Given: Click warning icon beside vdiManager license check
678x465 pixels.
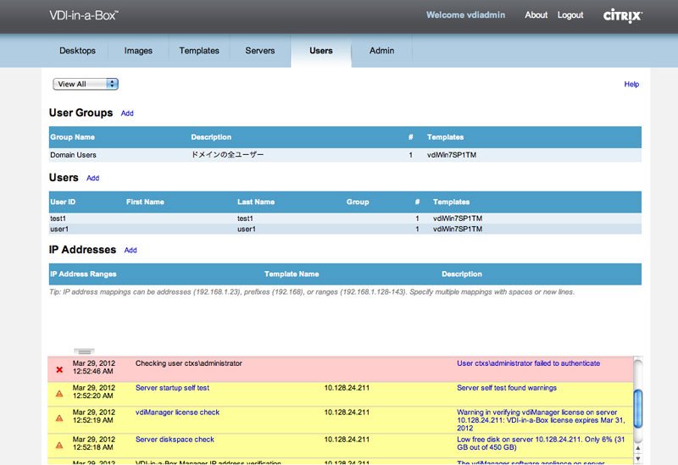Looking at the screenshot, I should pyautogui.click(x=59, y=418).
